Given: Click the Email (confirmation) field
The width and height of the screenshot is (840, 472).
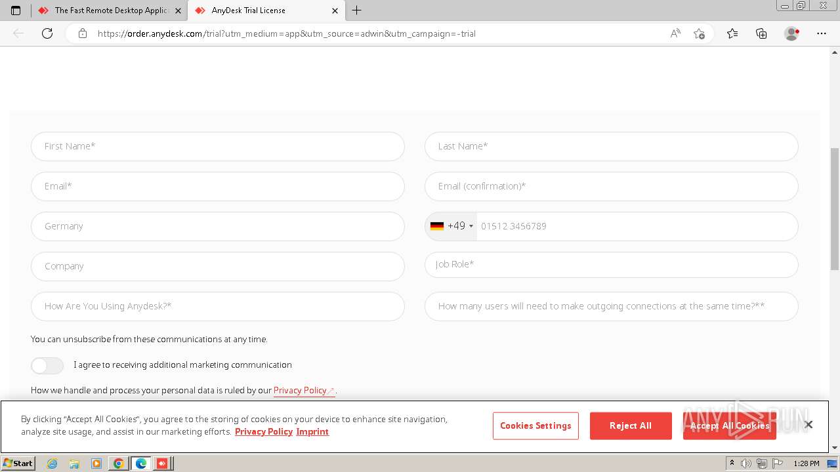Looking at the screenshot, I should click(x=612, y=186).
